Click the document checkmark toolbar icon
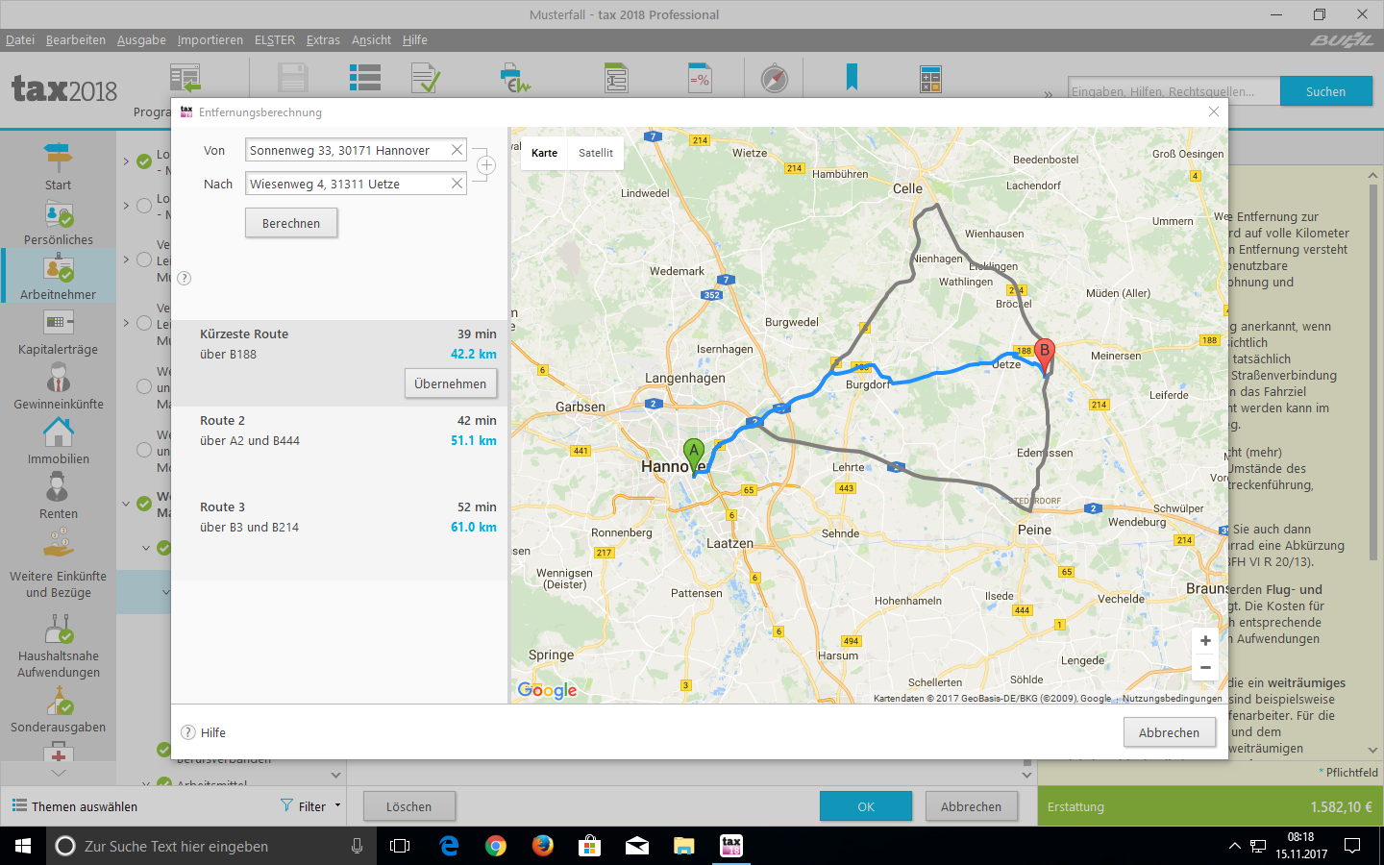 [425, 79]
